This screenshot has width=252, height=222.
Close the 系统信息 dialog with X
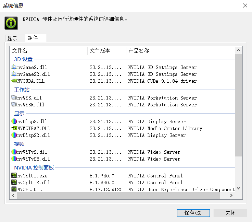(x=245, y=5)
